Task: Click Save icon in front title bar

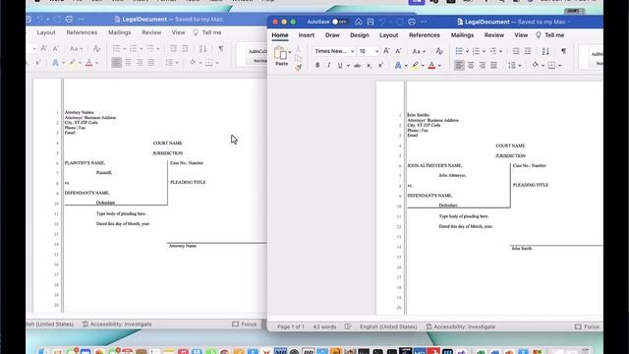Action: click(371, 22)
